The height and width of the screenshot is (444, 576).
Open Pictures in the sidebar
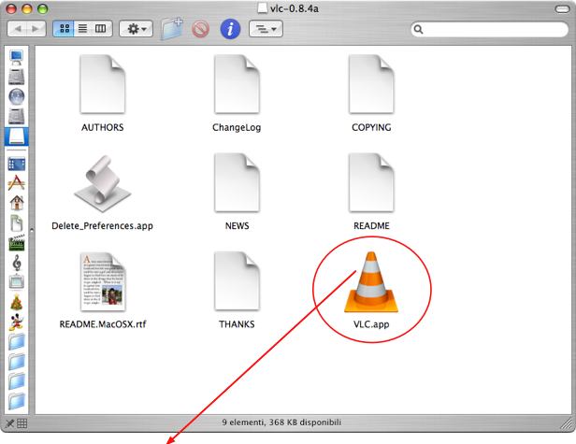(x=17, y=281)
